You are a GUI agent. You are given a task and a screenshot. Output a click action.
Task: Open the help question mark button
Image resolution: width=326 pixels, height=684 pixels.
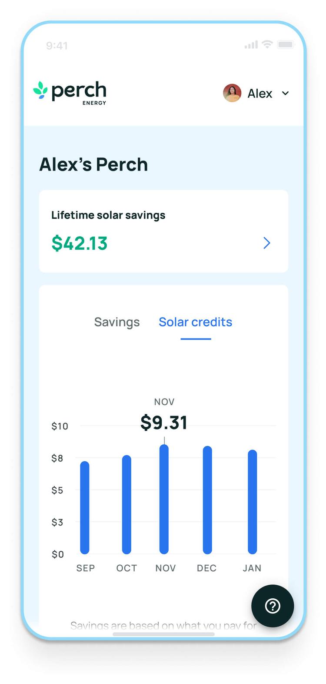pos(273,606)
